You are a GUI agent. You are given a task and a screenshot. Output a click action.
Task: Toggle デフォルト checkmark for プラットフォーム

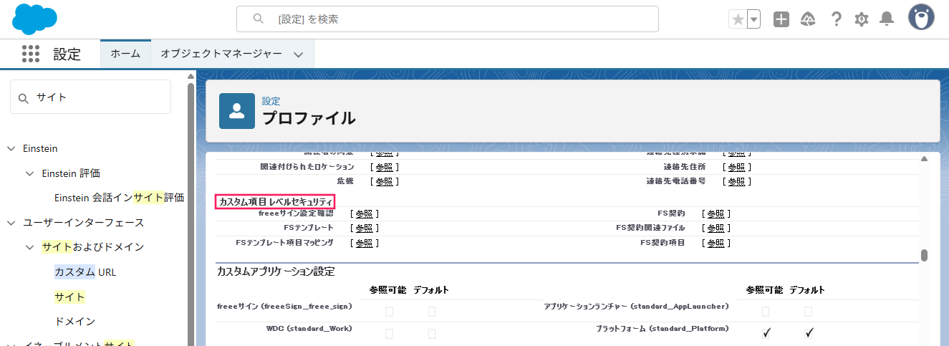click(x=809, y=332)
